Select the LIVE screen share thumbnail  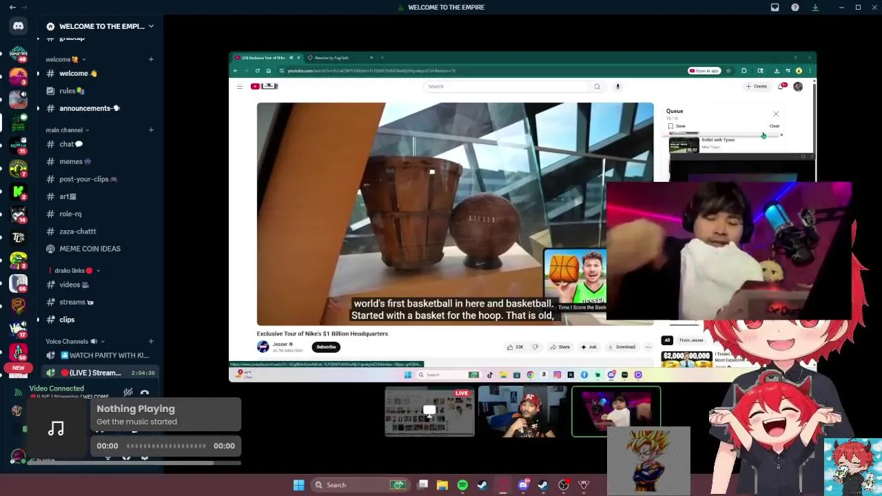429,412
